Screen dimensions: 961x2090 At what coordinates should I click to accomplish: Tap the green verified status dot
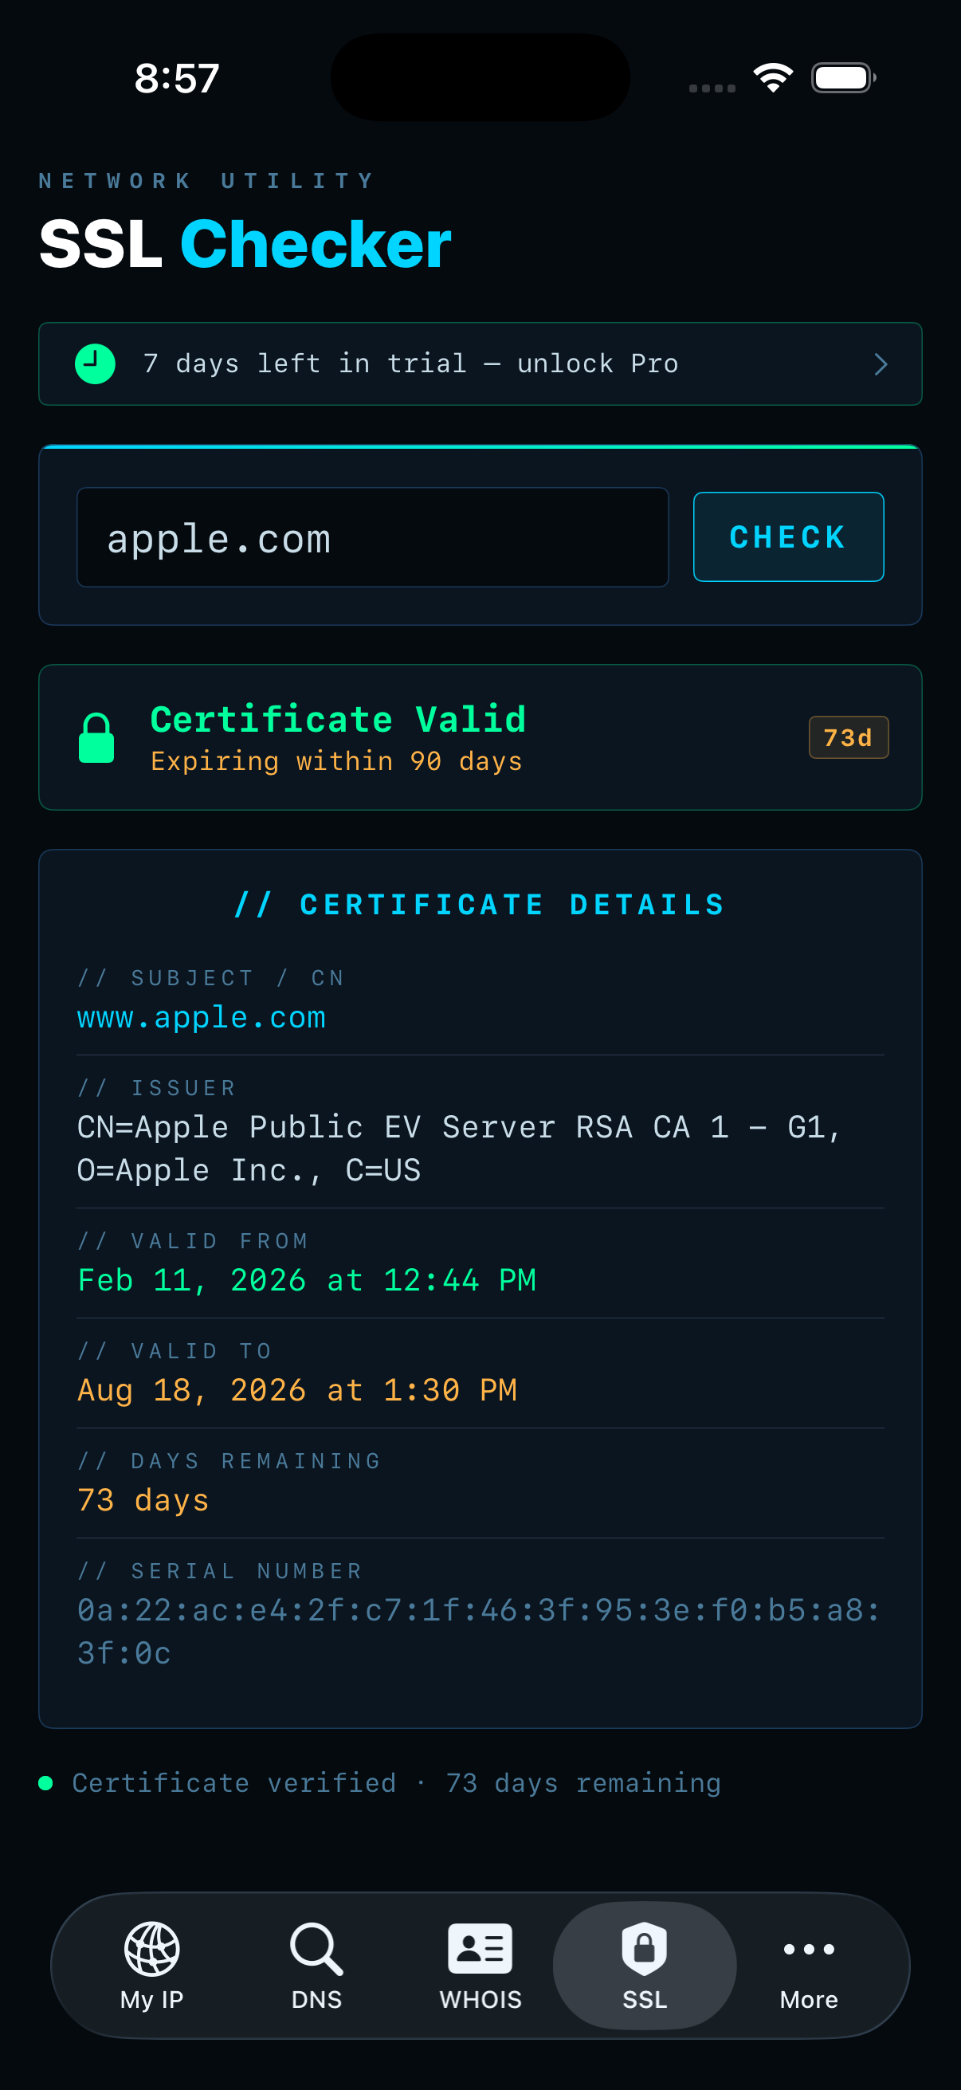pyautogui.click(x=46, y=1782)
